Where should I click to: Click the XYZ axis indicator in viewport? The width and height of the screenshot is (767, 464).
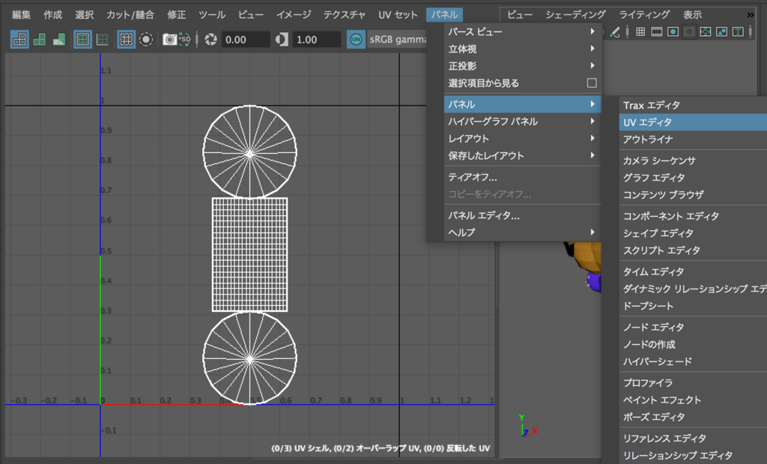click(527, 425)
